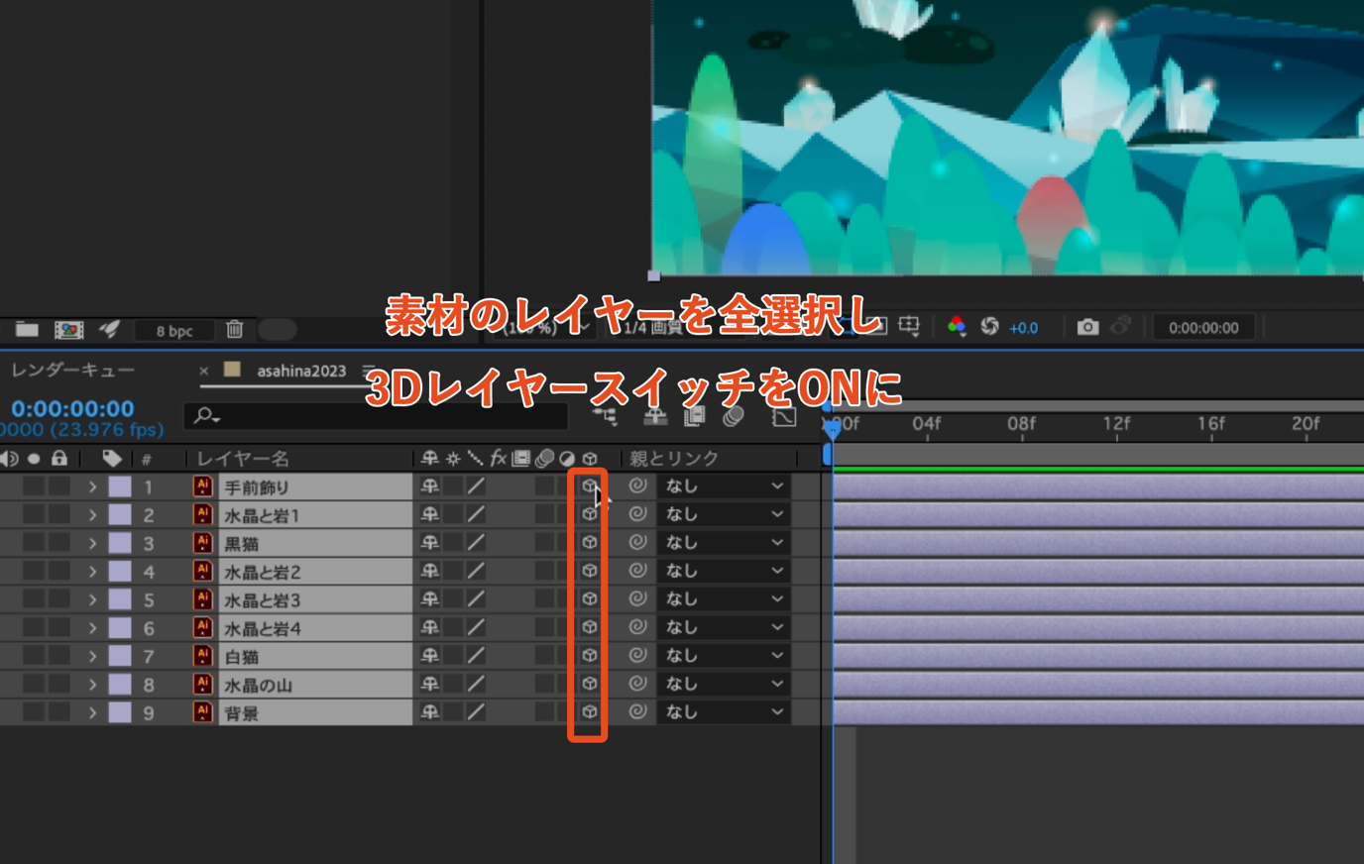
Task: Click the fx column header icon
Action: [x=499, y=458]
